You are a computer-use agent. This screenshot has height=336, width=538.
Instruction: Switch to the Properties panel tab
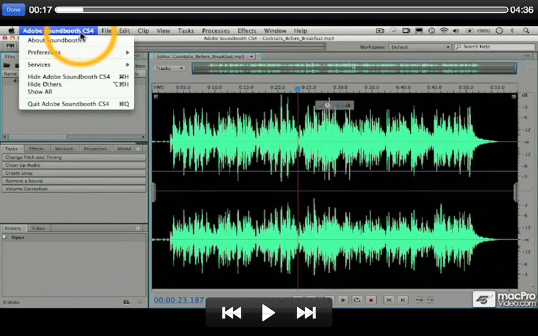tap(95, 149)
